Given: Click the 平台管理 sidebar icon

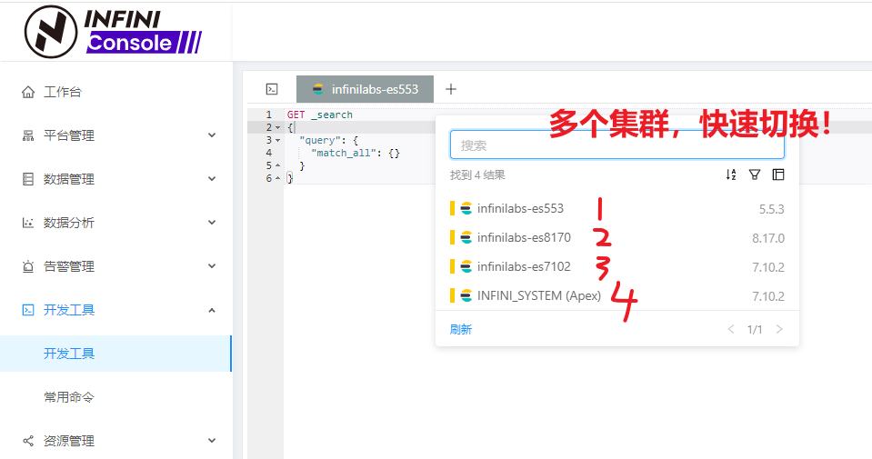Looking at the screenshot, I should click(x=28, y=135).
